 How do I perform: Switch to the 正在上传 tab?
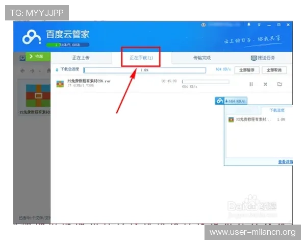[x=81, y=58]
